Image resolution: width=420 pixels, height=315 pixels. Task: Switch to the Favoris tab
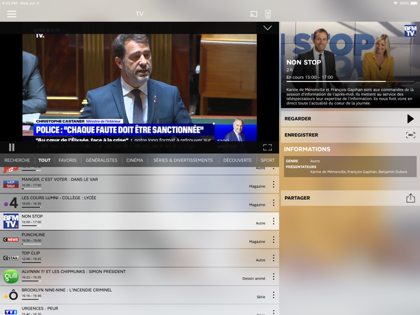pyautogui.click(x=67, y=160)
